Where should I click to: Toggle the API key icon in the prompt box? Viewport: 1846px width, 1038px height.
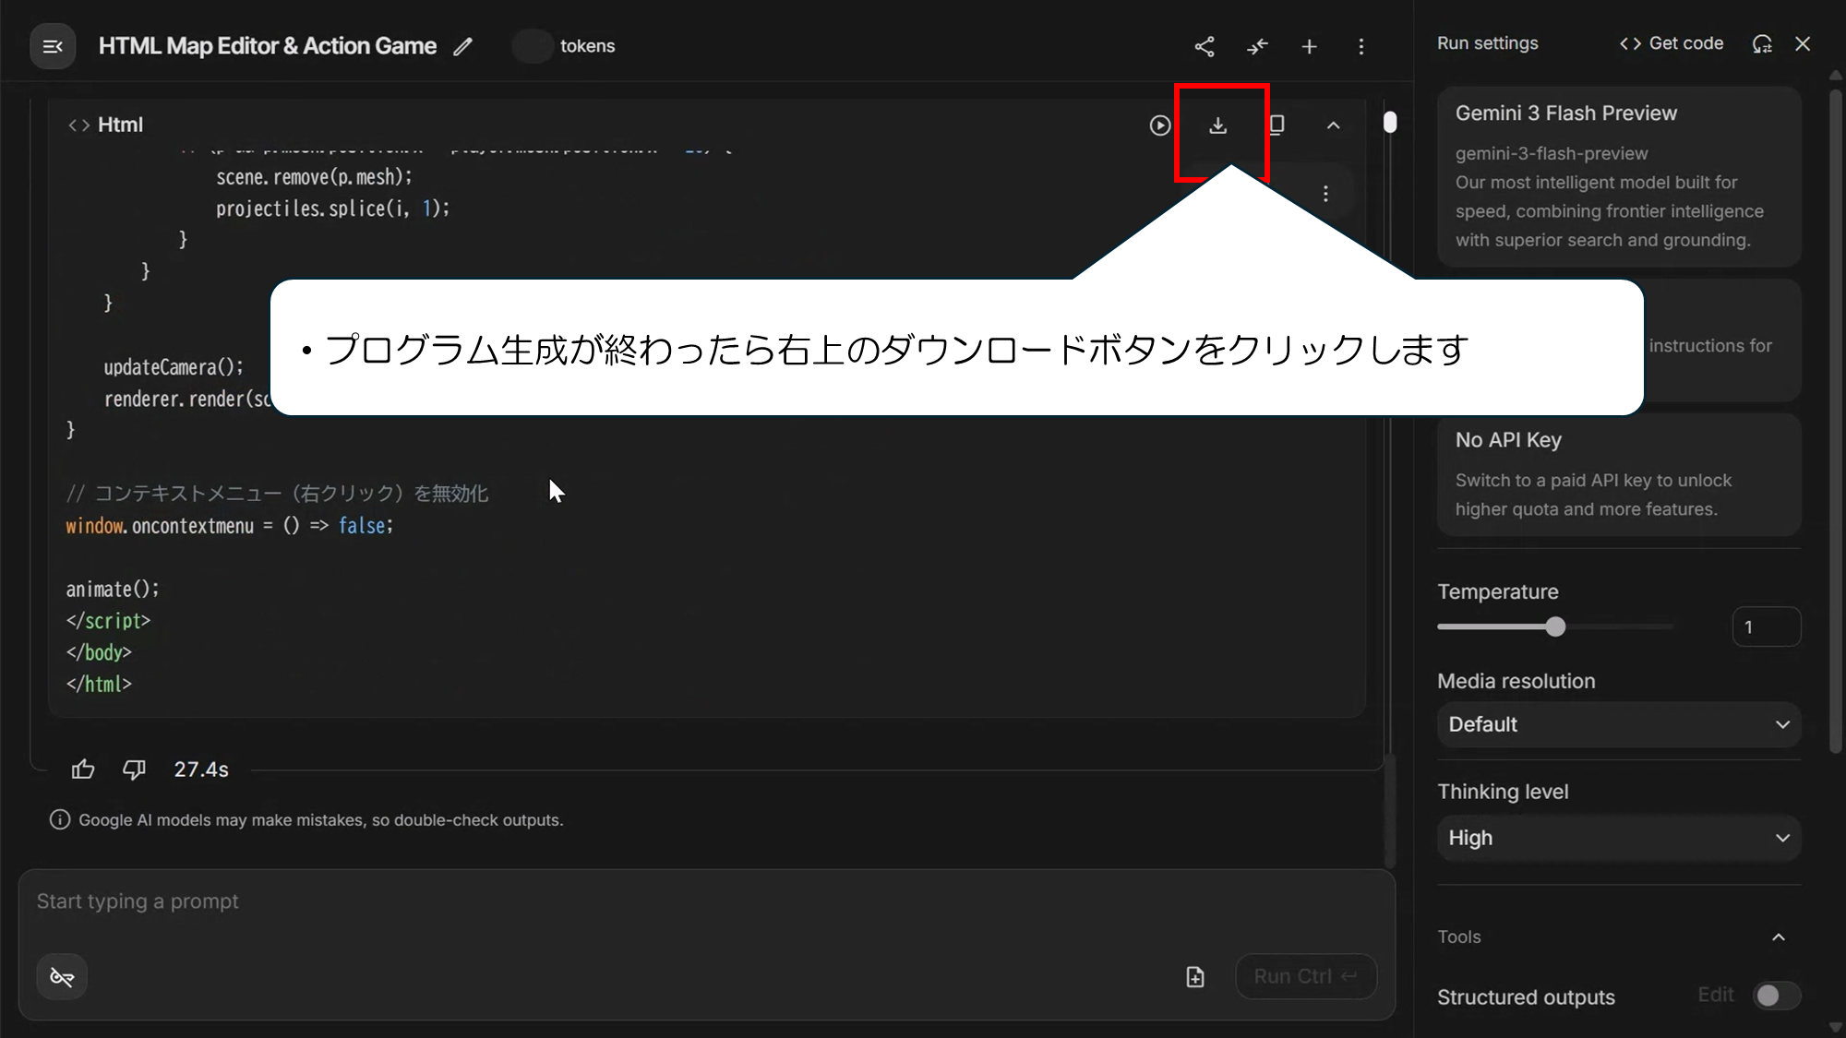point(62,976)
